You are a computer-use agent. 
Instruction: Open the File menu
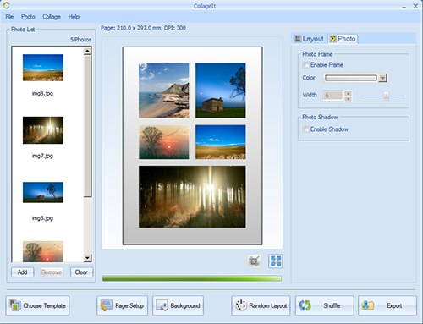[9, 17]
